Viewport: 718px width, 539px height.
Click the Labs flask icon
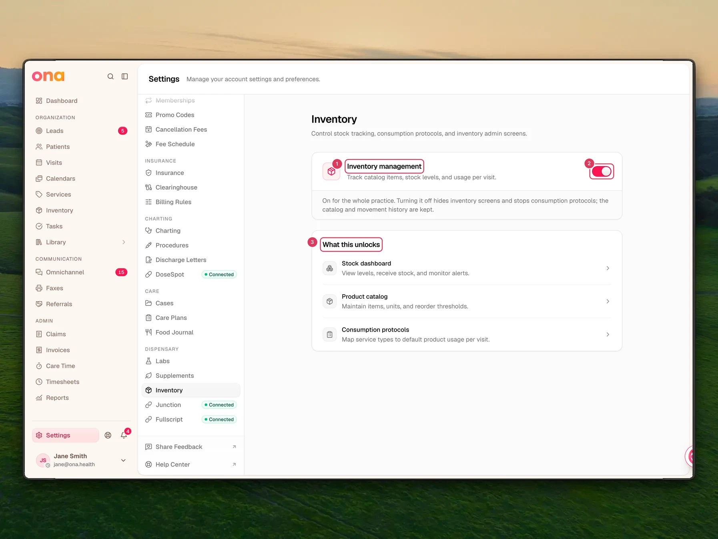coord(148,361)
